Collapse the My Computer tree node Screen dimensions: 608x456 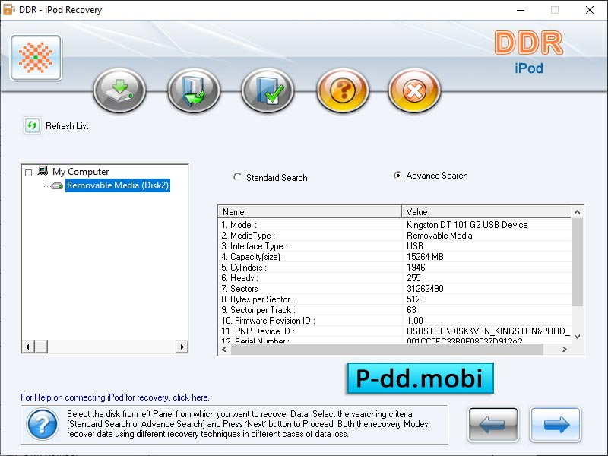(x=28, y=172)
